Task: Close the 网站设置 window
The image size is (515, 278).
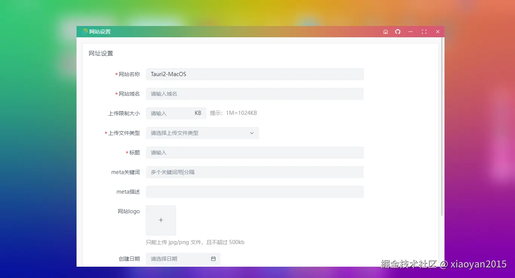Action: (438, 32)
